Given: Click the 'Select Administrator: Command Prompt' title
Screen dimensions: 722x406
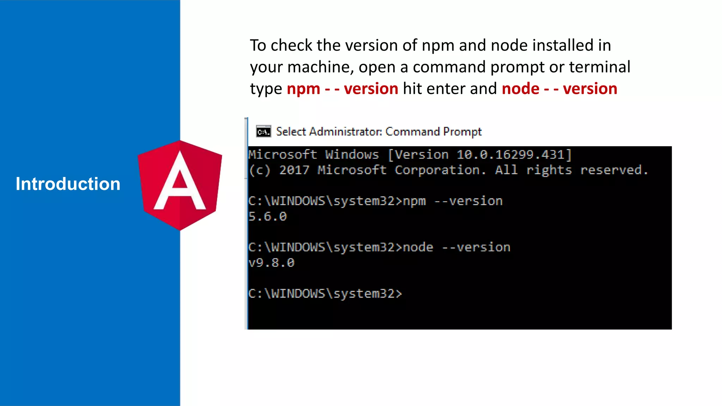Looking at the screenshot, I should point(379,131).
